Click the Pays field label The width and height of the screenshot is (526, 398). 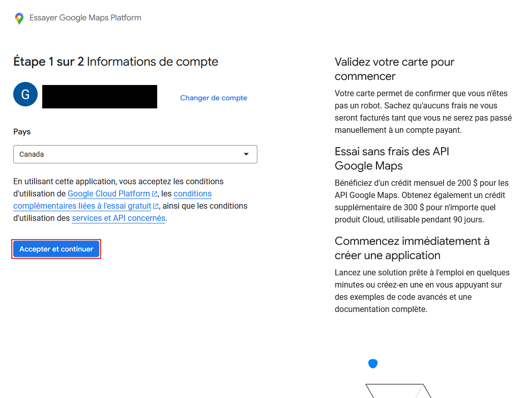(x=22, y=132)
